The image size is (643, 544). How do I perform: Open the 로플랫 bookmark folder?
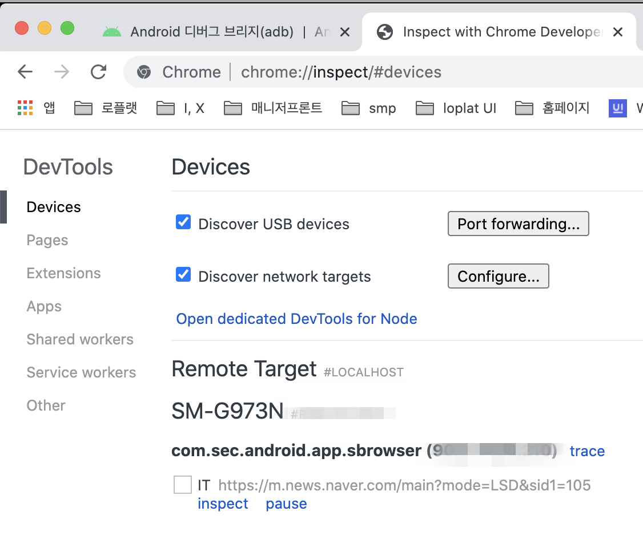coord(106,108)
